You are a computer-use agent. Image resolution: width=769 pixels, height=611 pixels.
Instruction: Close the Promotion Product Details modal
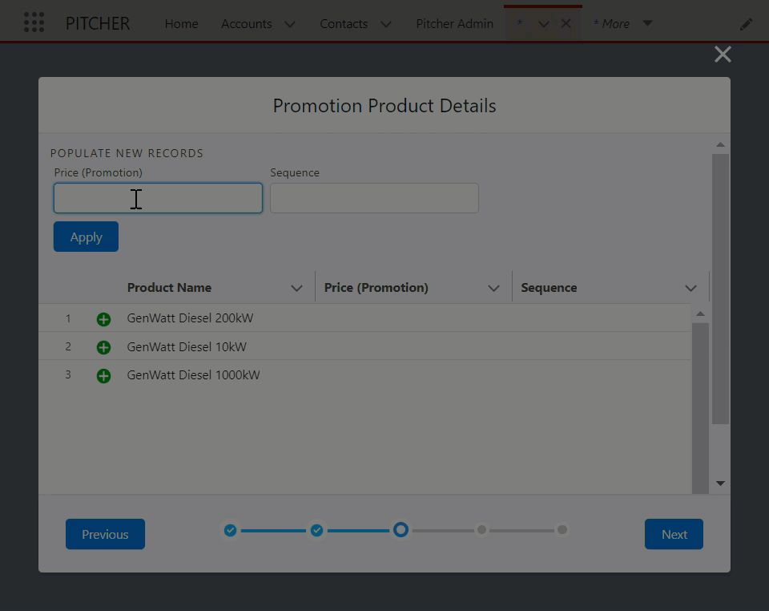click(723, 55)
